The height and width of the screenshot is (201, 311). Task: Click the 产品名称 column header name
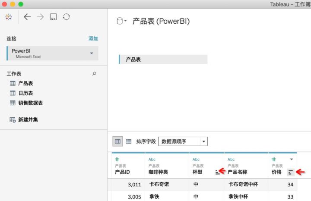tap(238, 172)
